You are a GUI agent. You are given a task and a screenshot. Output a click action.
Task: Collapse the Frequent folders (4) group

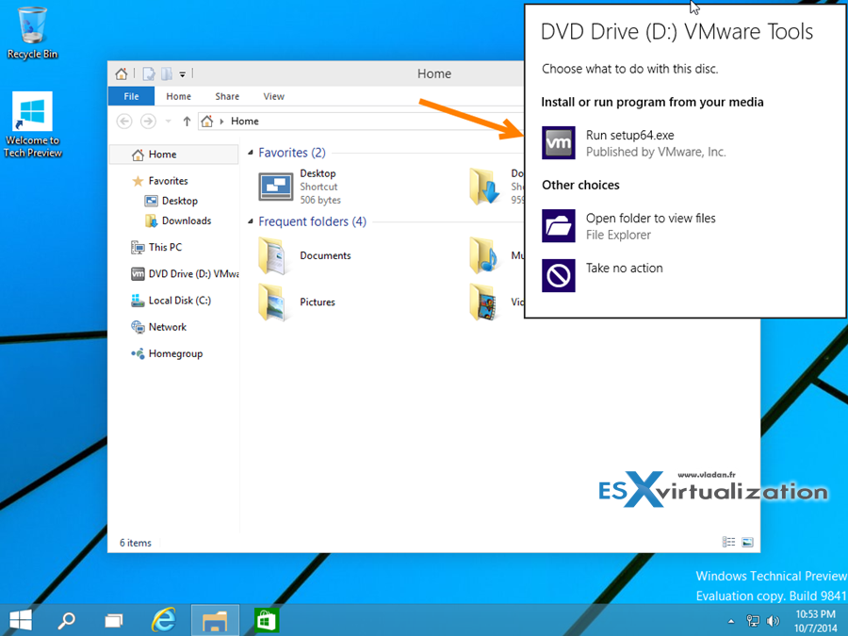[x=251, y=221]
